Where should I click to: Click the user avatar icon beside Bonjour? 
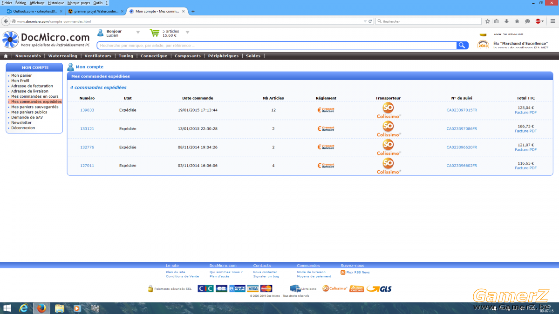(x=100, y=33)
